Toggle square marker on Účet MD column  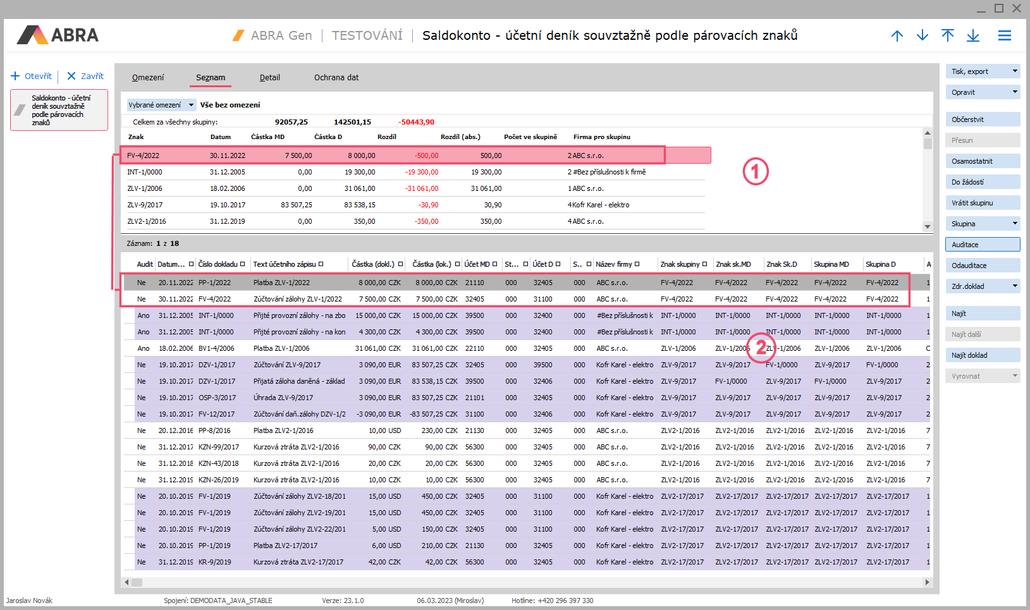point(494,264)
